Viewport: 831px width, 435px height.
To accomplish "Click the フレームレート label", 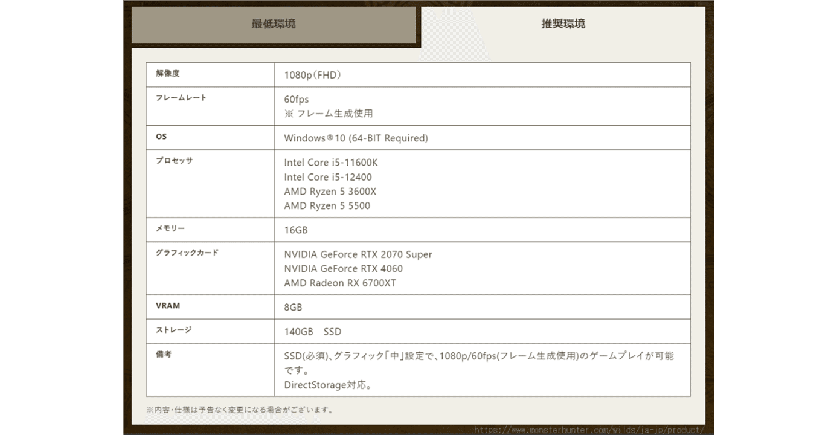I will point(181,98).
